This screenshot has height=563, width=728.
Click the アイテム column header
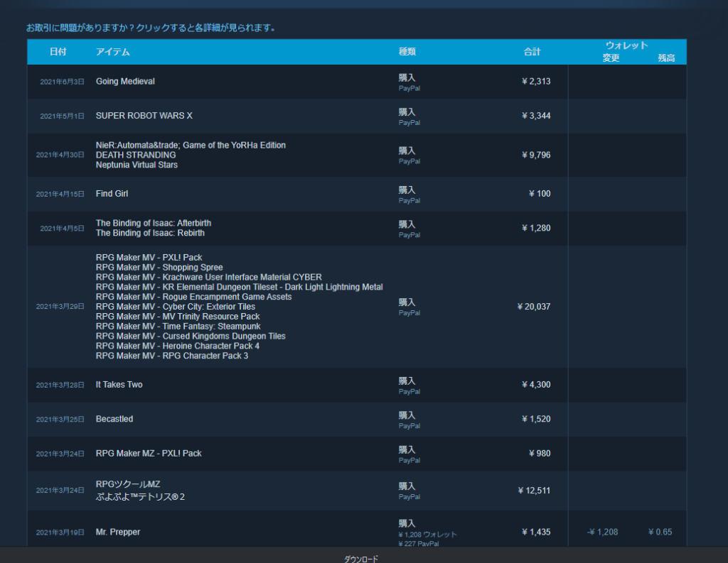click(x=113, y=52)
